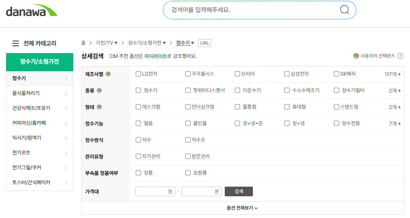Select 음식물처리기 in the sidebar menu
Image resolution: width=410 pixels, height=218 pixels.
click(x=39, y=93)
